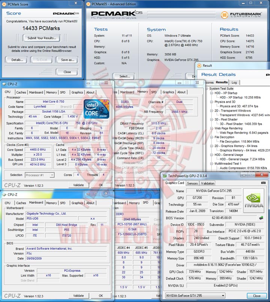This screenshot has height=302, width=270.
Task: Click the Futuremark Corporation logo
Action: (241, 15)
